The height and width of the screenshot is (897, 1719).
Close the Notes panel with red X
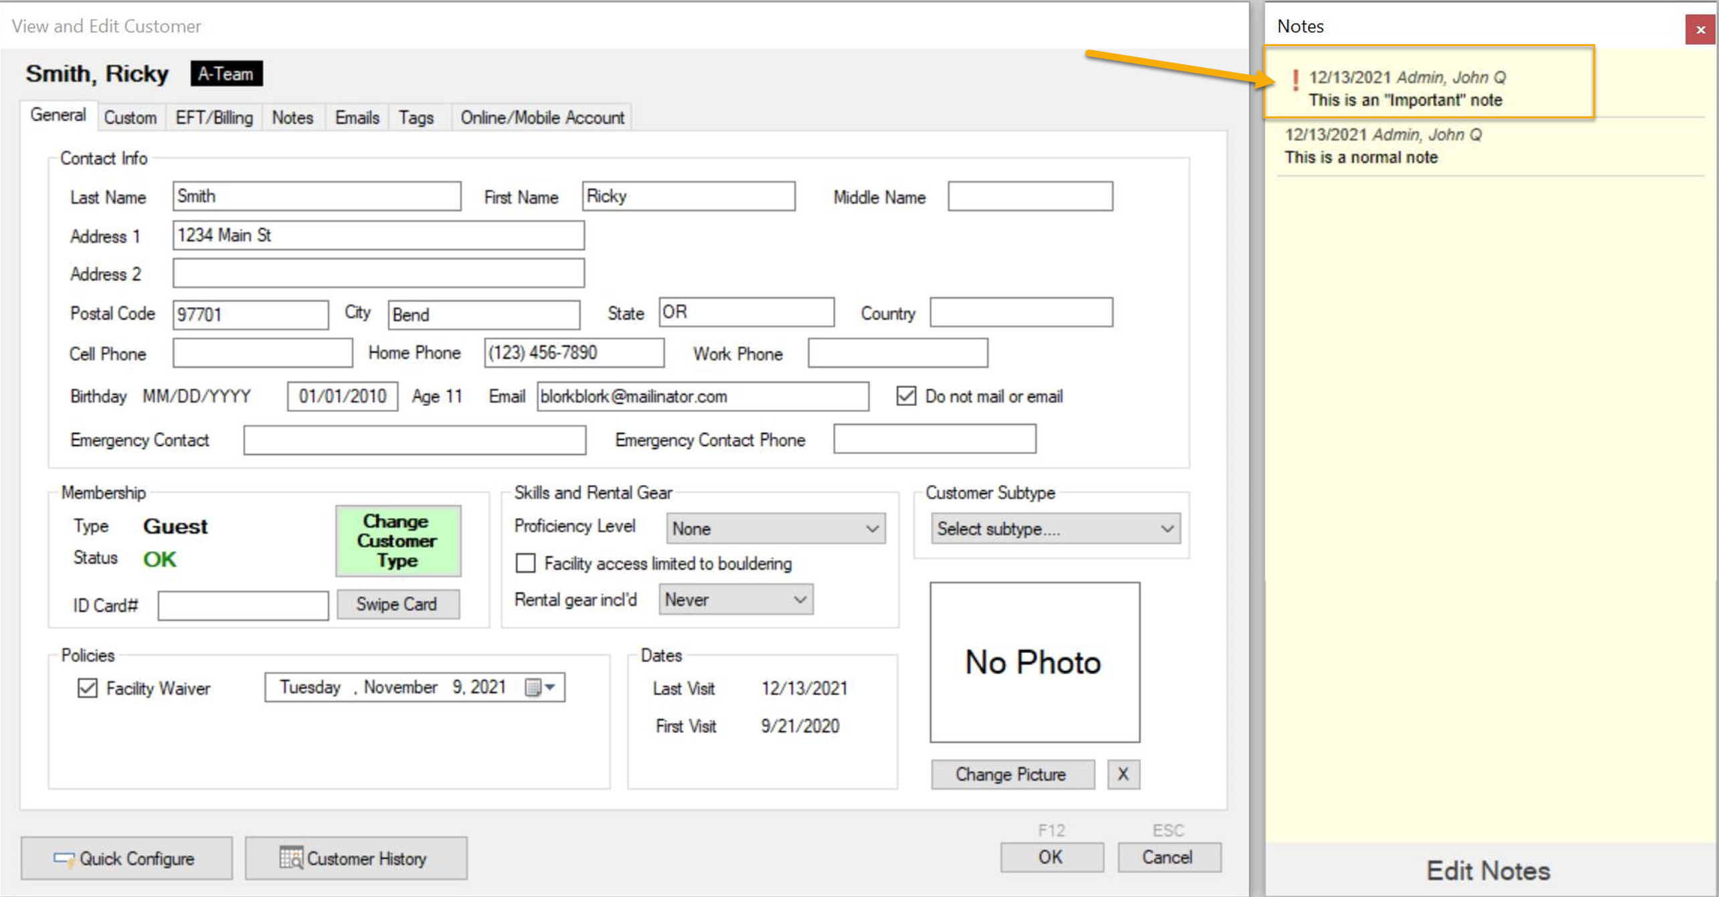tap(1700, 29)
